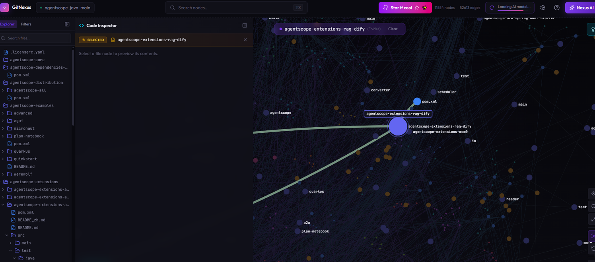Expand the werewolf folder chevron

click(x=3, y=174)
